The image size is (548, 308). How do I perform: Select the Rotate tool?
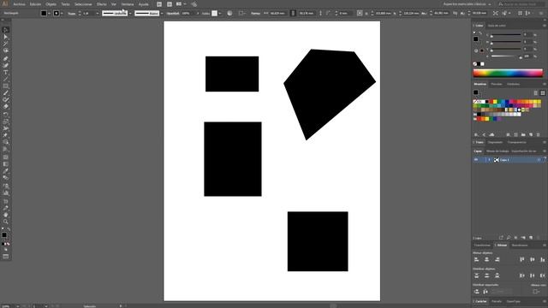(6, 115)
